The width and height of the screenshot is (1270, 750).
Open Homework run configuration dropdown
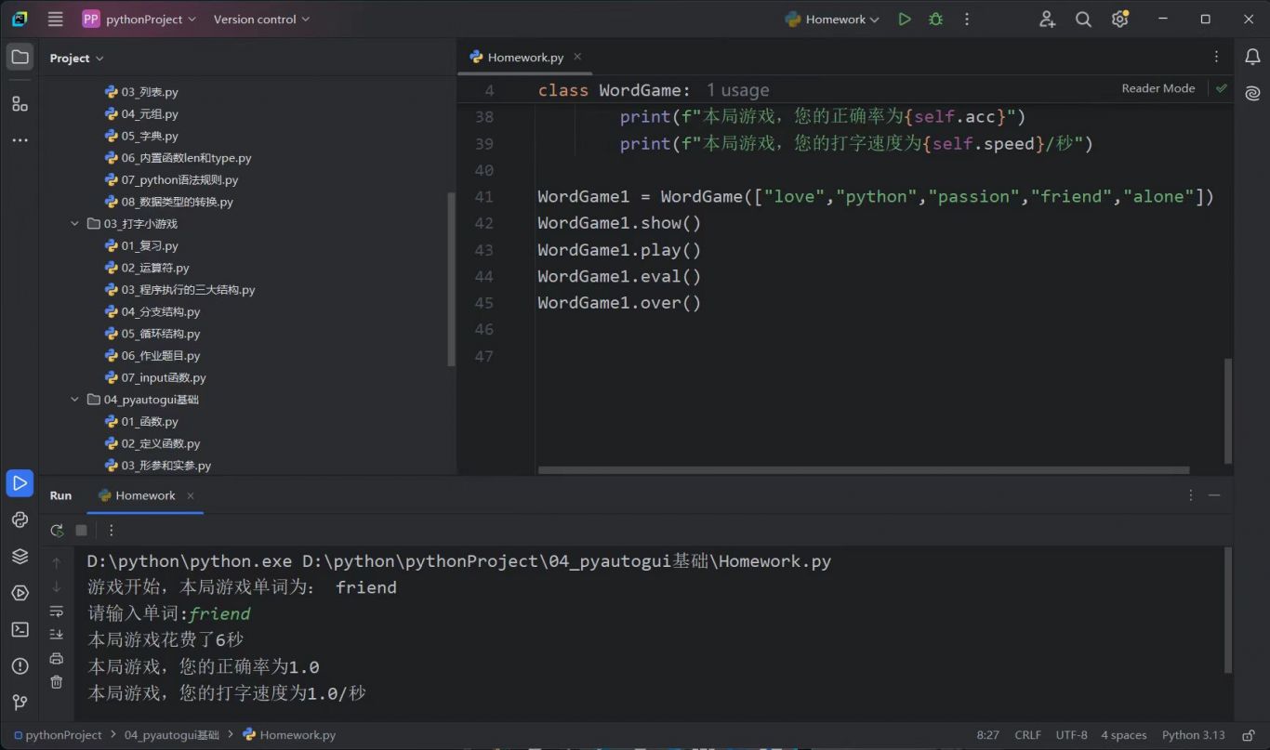coord(832,19)
